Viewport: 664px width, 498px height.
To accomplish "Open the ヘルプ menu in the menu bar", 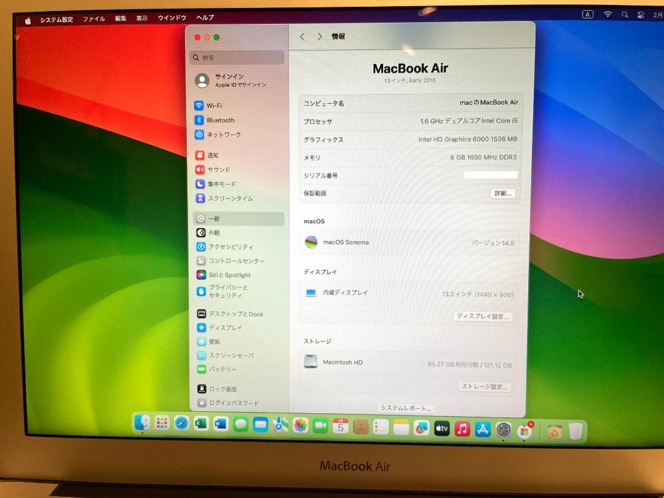I will coord(204,18).
